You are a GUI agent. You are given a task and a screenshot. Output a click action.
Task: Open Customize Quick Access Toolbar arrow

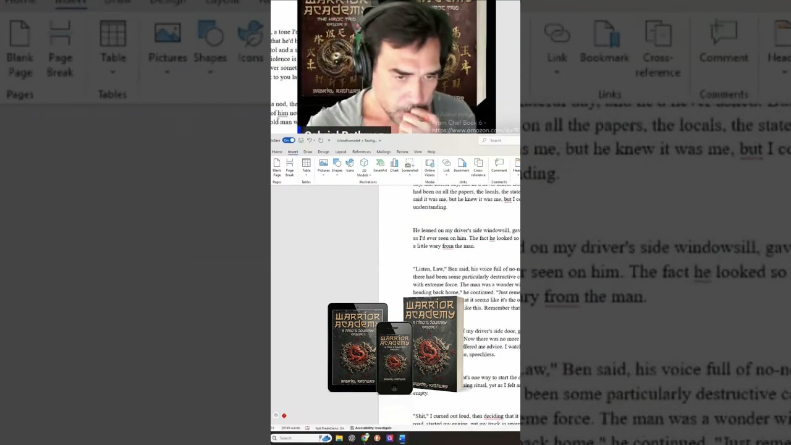pos(329,140)
